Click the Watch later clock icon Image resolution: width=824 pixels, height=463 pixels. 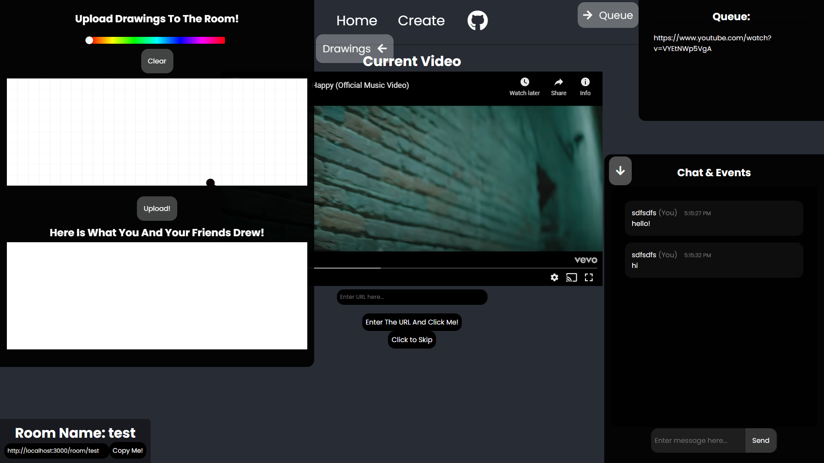(x=524, y=82)
